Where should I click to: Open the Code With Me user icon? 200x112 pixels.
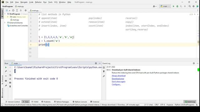155,6
